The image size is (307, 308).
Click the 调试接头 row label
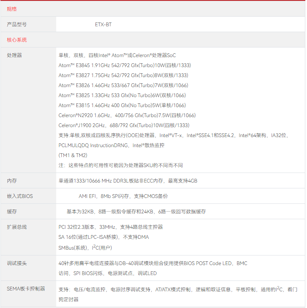click(17, 263)
